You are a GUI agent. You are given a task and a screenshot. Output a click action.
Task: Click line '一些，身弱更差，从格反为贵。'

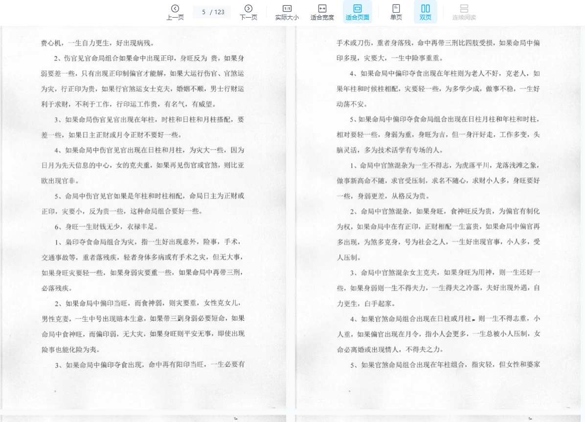click(383, 196)
